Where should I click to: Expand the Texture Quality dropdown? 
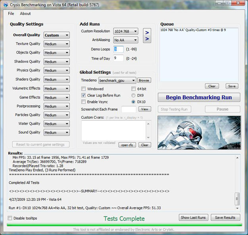click(57, 44)
